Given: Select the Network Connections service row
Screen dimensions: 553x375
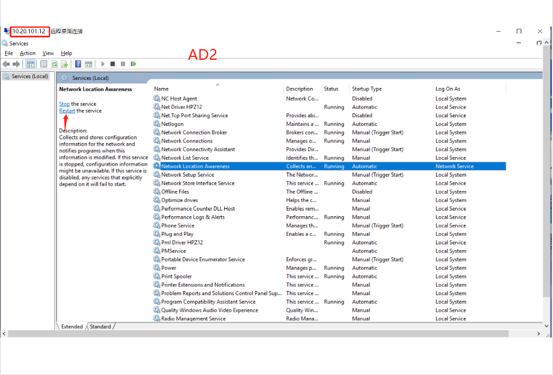Looking at the screenshot, I should point(329,141).
